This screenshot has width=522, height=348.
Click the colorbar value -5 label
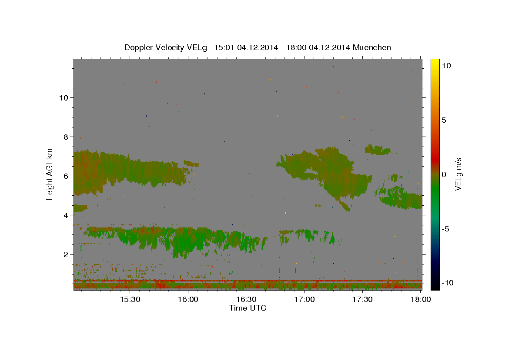click(445, 229)
